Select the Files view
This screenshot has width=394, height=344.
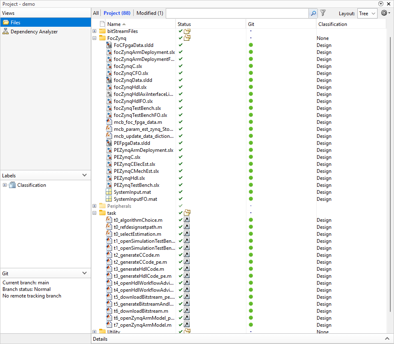[x=46, y=22]
